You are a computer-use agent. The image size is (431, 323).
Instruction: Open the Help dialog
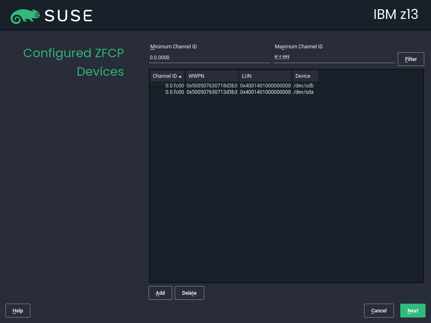[x=18, y=311]
